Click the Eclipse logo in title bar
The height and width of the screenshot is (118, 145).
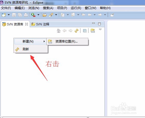pyautogui.click(x=2, y=2)
